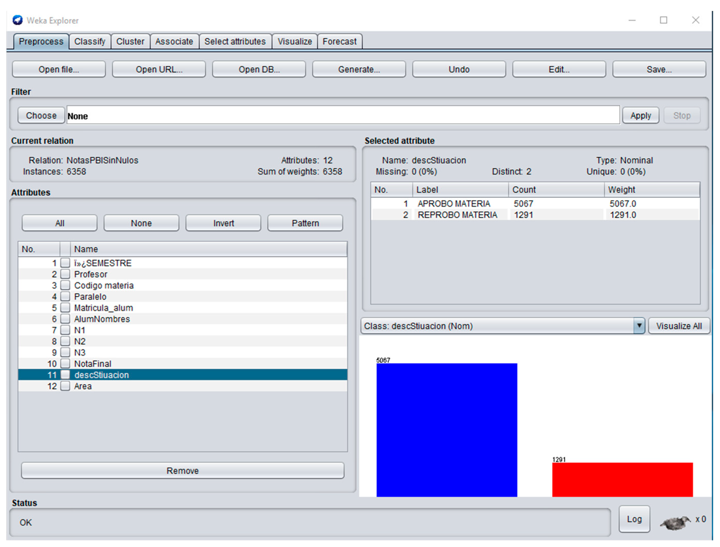The height and width of the screenshot is (547, 720).
Task: Open the Select attributes tab
Action: click(x=235, y=42)
